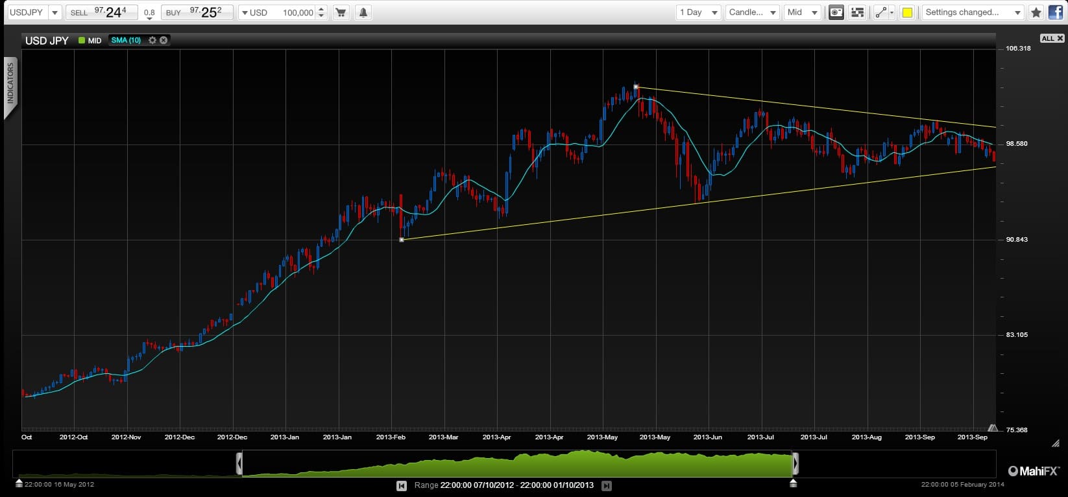The image size is (1068, 497).
Task: Expand the 1 Day timeframe dropdown
Action: point(698,12)
